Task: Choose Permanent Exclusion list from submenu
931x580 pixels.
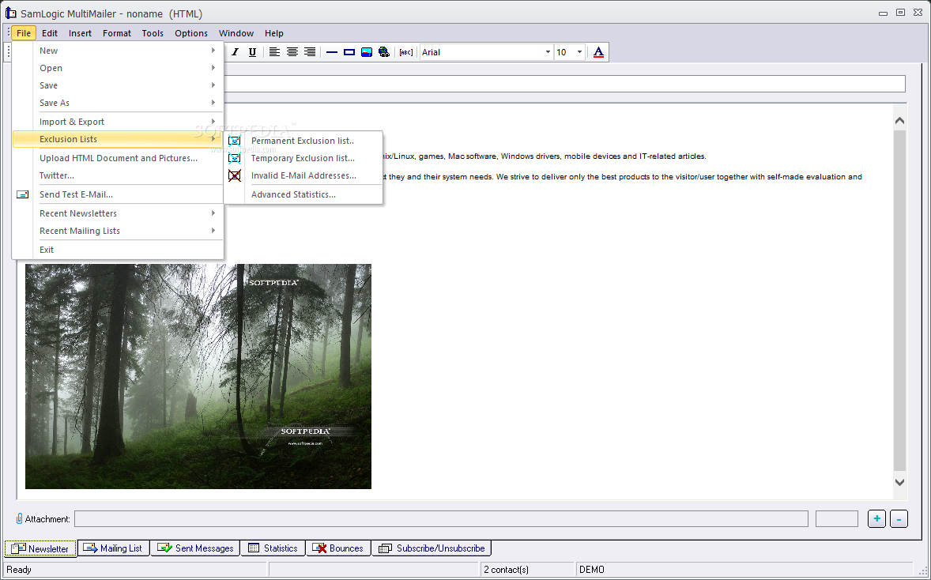Action: pos(303,141)
